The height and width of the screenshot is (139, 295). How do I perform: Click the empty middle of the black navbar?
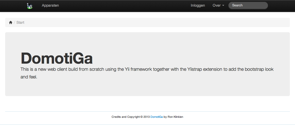[123, 6]
